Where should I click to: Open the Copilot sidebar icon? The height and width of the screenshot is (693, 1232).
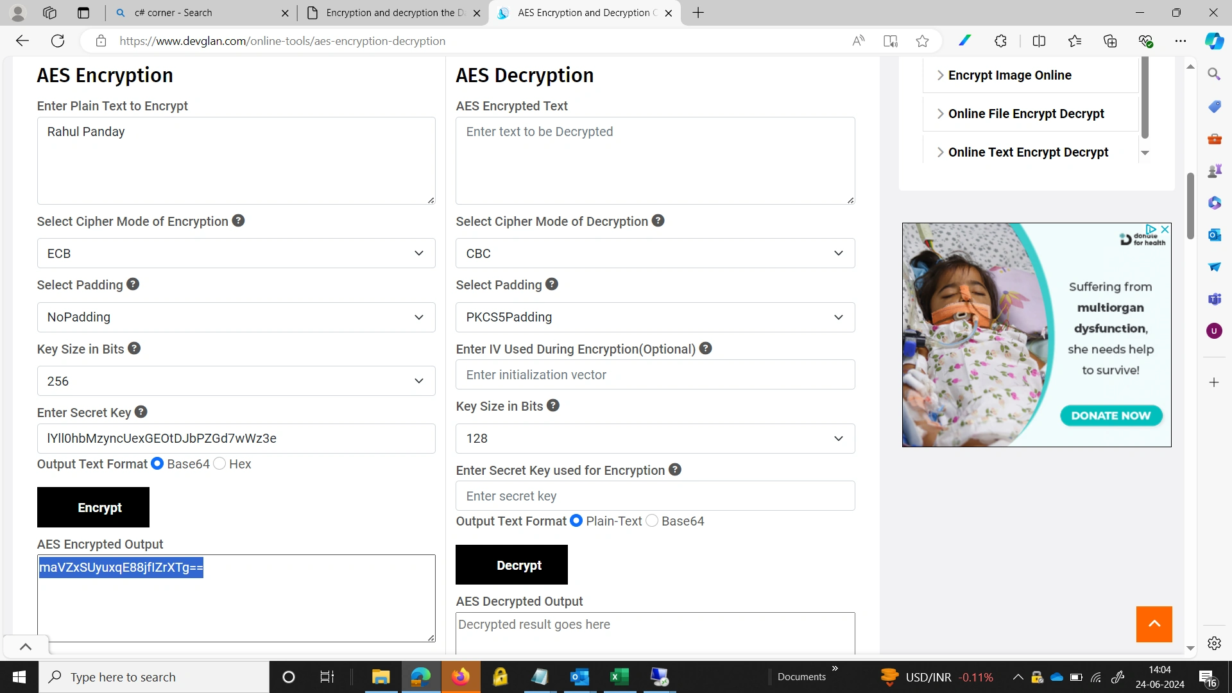[x=1214, y=41]
